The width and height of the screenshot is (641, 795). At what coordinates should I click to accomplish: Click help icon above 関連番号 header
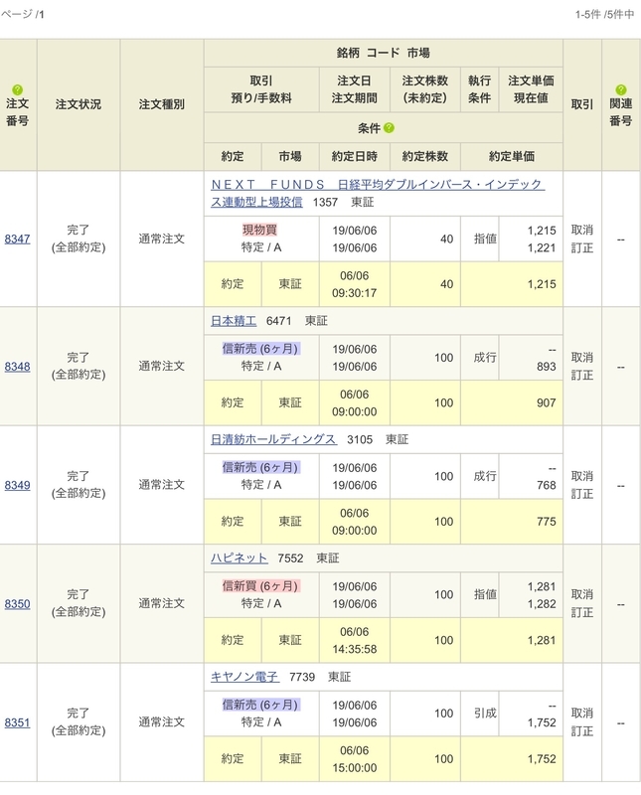tap(621, 90)
